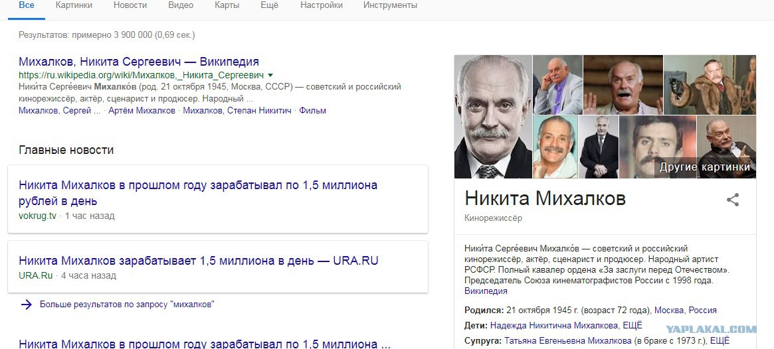Open the Новости tab
Screen dimensions: 774x349
tap(130, 5)
